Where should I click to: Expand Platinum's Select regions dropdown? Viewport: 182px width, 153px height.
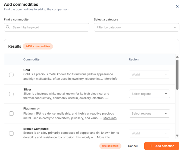(149, 114)
